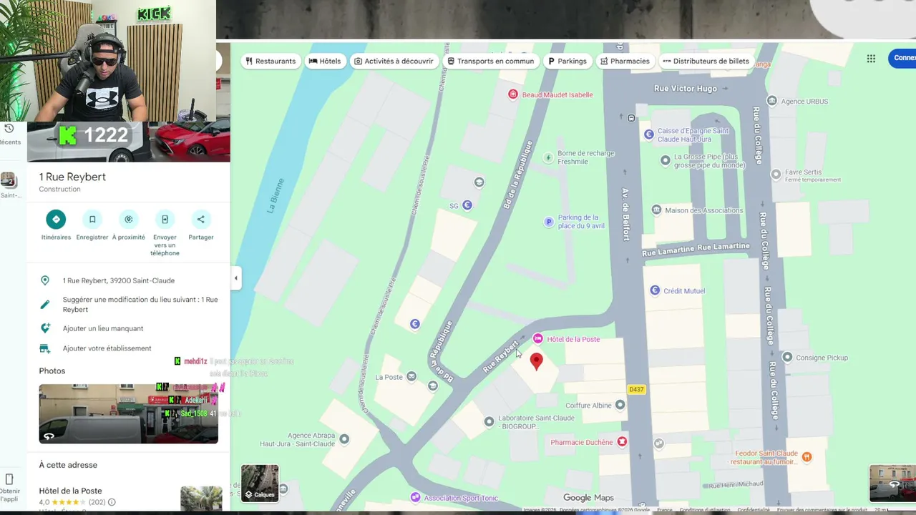Open the 1 Rue Reybert photo
Viewport: 916px width, 515px height.
[x=129, y=413]
